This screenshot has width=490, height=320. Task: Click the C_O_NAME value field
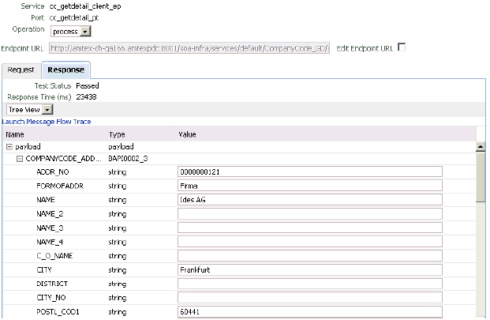[310, 255]
